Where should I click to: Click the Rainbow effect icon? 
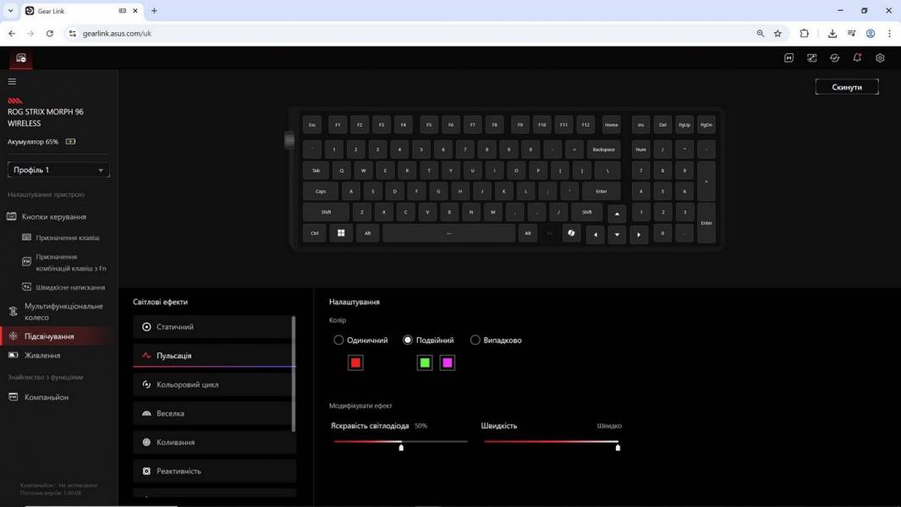pos(146,413)
